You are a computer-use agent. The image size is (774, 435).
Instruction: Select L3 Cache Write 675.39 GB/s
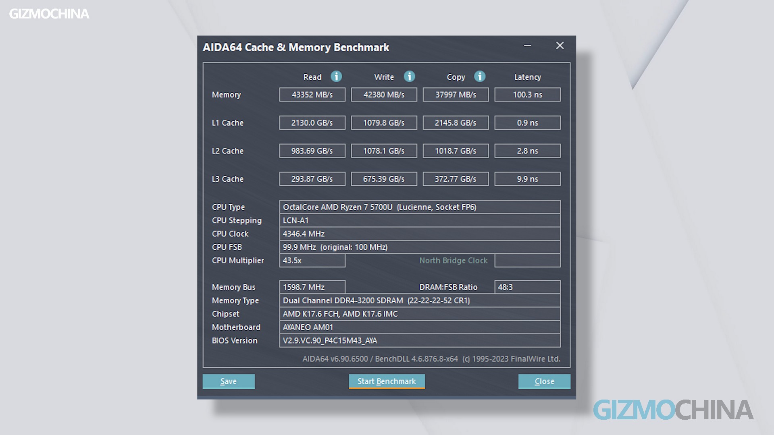click(384, 179)
